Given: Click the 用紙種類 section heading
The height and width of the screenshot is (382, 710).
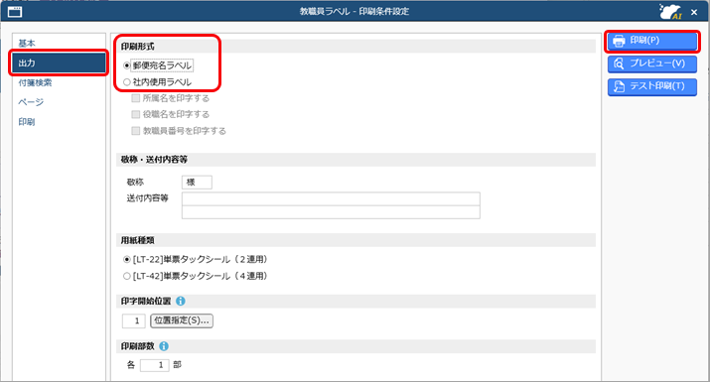Looking at the screenshot, I should click(x=138, y=240).
